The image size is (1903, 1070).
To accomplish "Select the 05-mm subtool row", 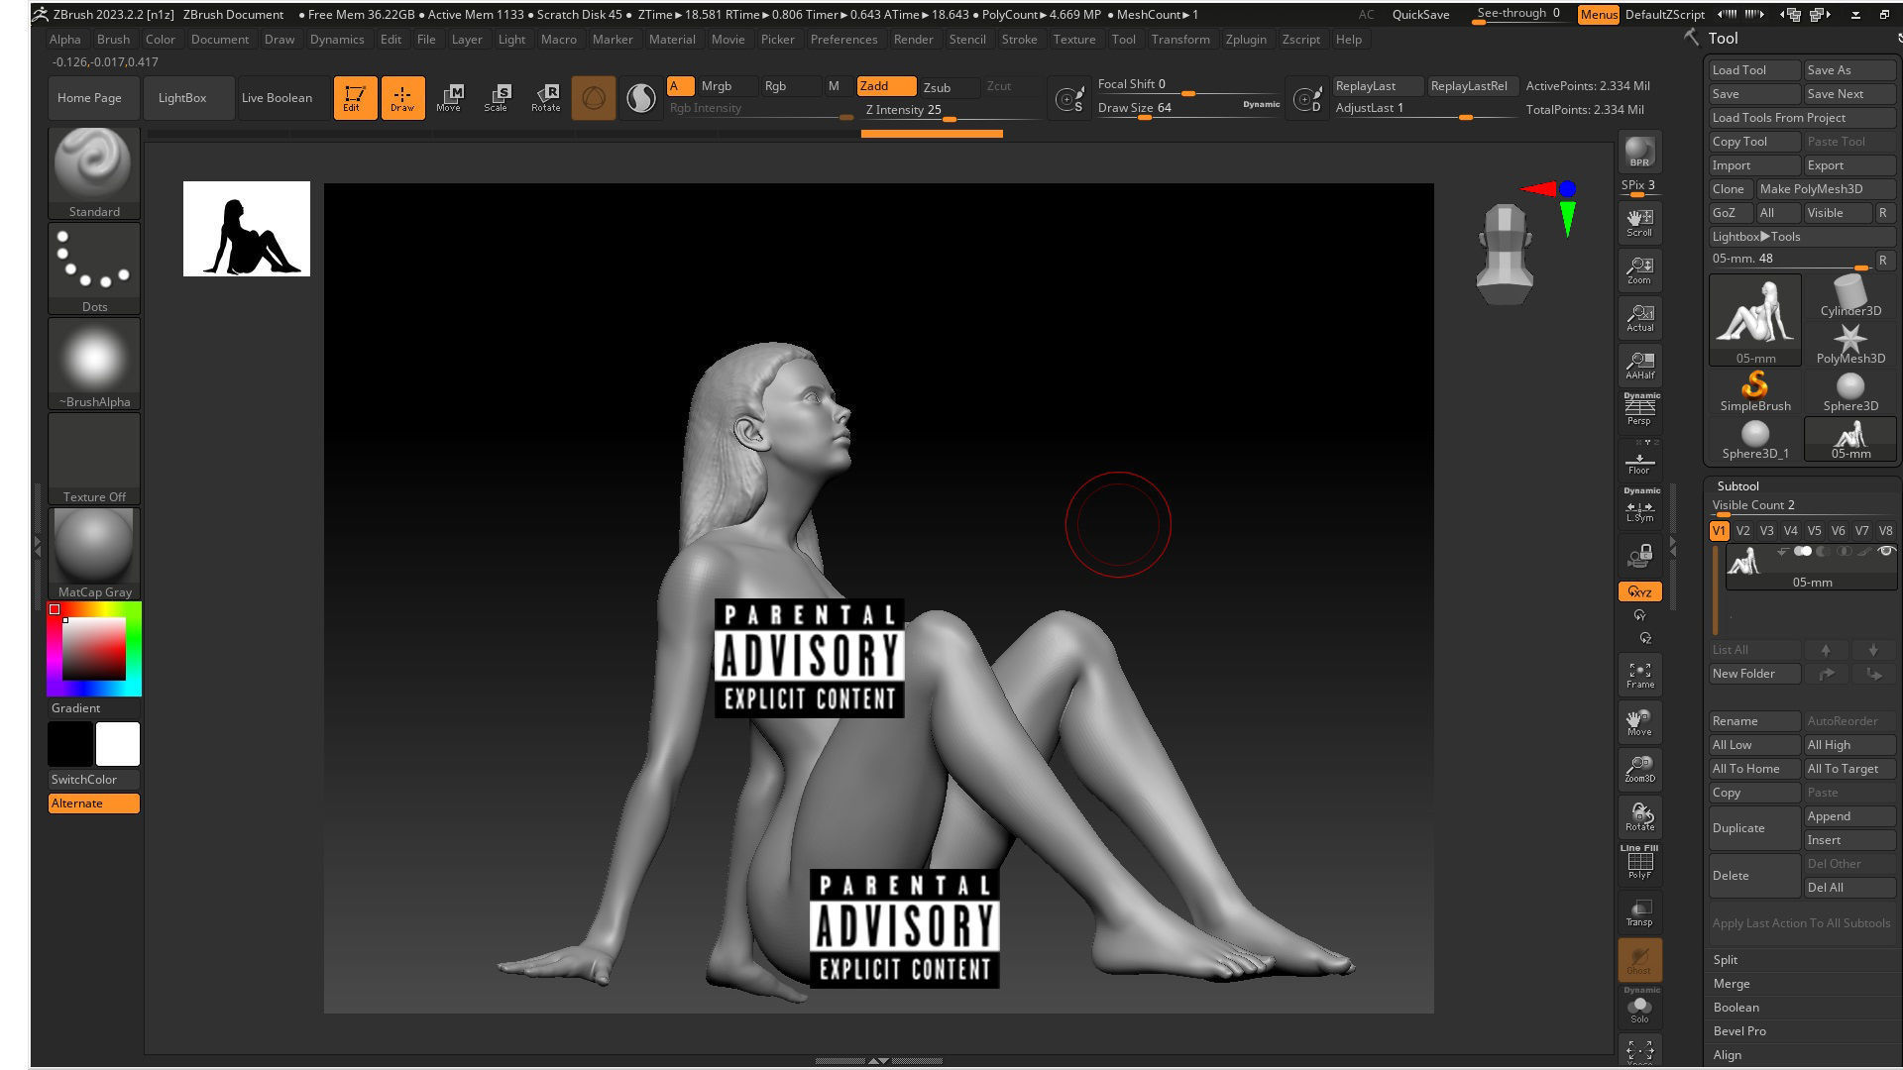I will point(1811,567).
